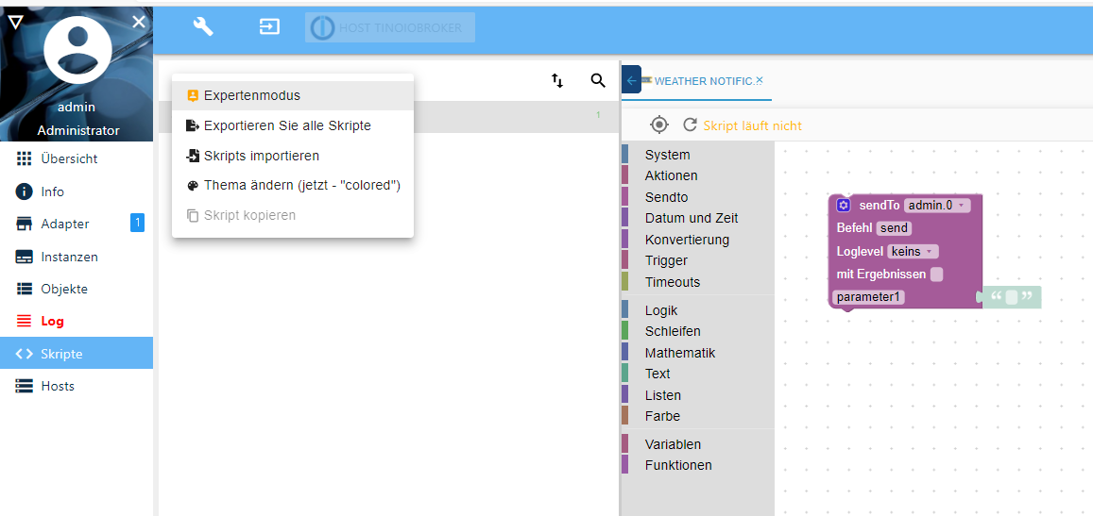Screen dimensions: 1093x516
Task: Click the wrench settings icon in top bar
Action: 203,27
